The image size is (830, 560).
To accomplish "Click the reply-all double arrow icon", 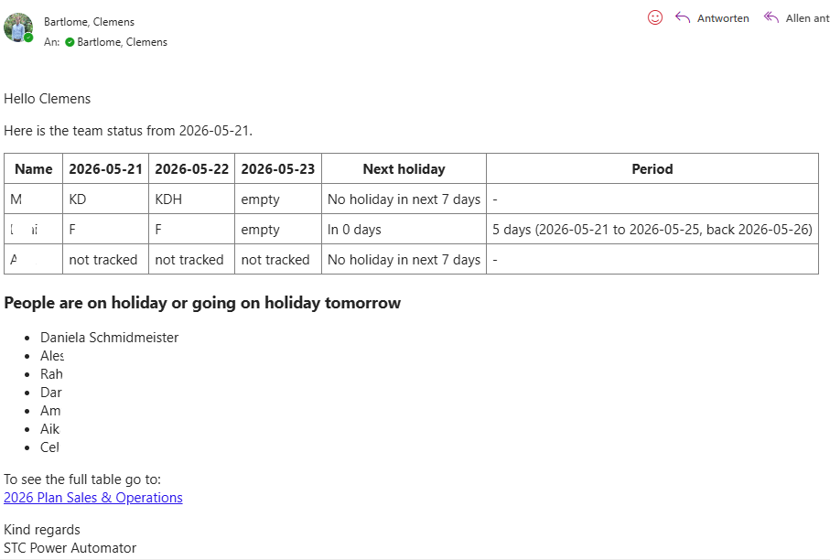I will pyautogui.click(x=771, y=18).
